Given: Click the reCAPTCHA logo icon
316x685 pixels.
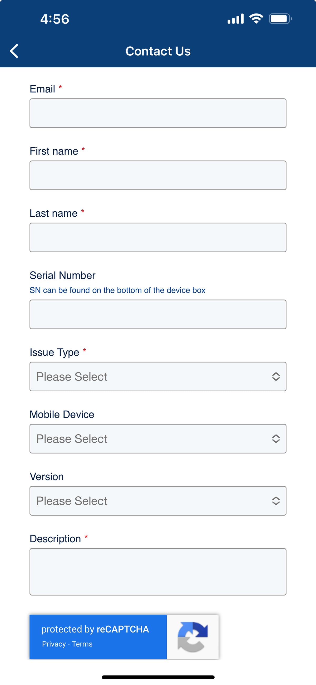Looking at the screenshot, I should 192,637.
